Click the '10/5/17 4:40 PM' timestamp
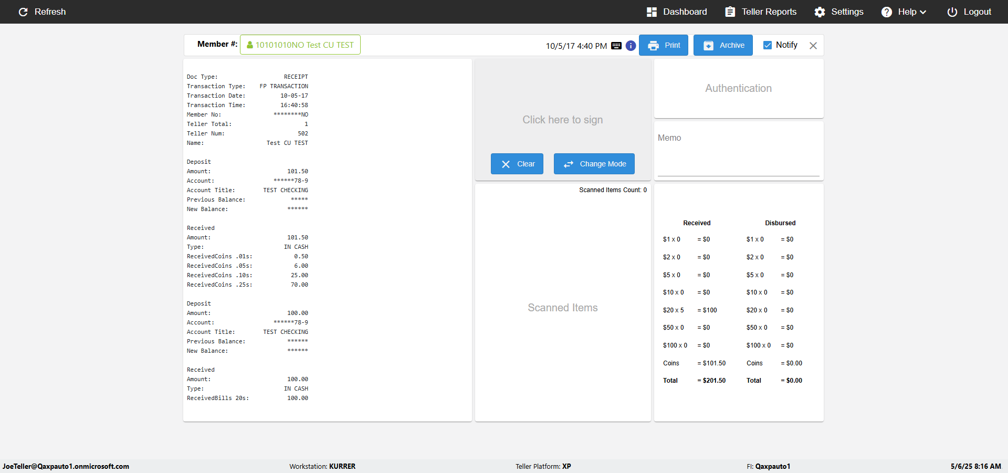Image resolution: width=1008 pixels, height=473 pixels. pyautogui.click(x=576, y=46)
